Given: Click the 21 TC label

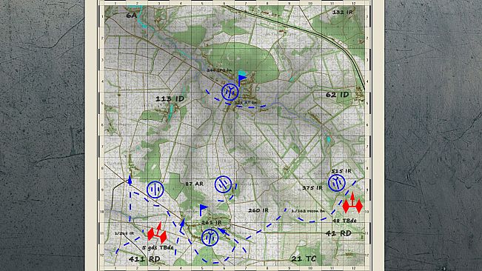Looking at the screenshot, I should [x=304, y=258].
